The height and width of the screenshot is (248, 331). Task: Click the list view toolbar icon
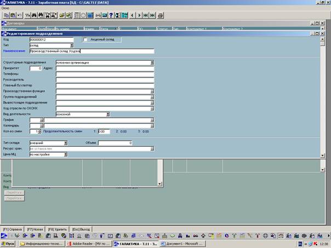pyautogui.click(x=77, y=15)
